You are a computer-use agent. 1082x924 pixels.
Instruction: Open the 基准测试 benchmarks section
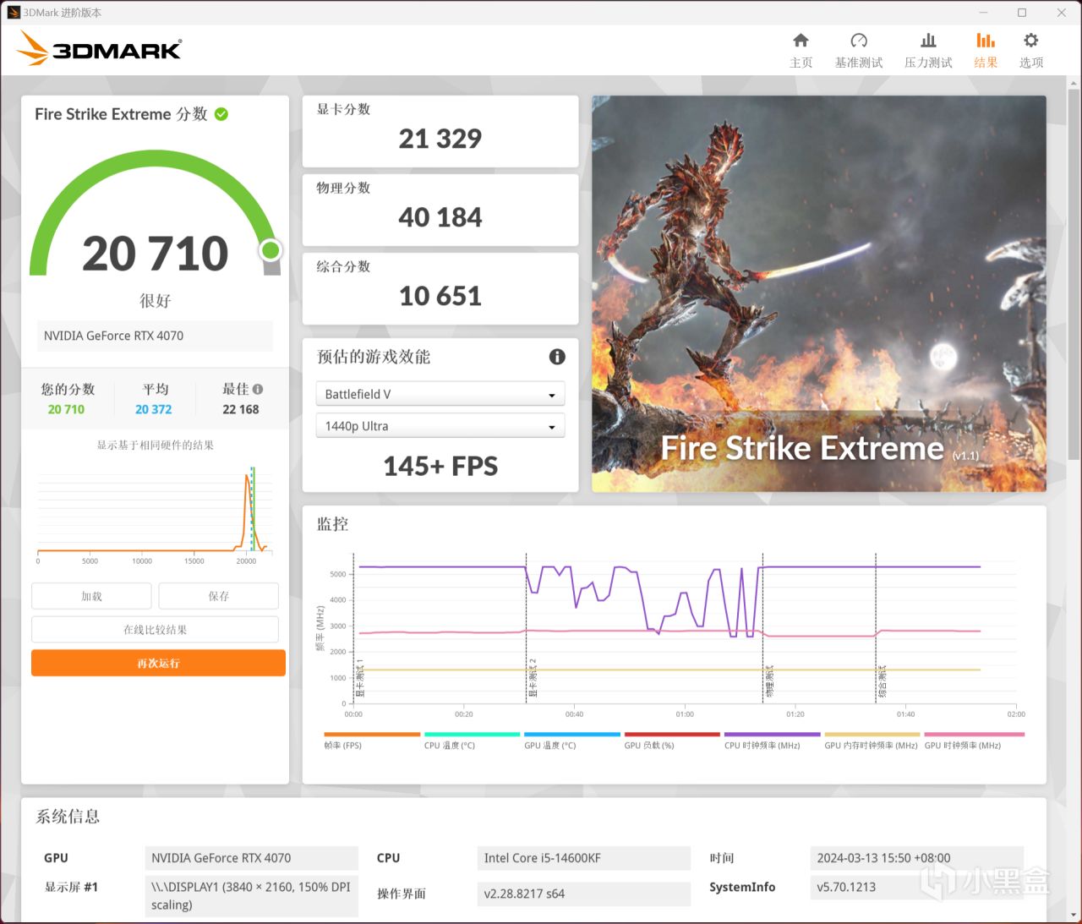[859, 51]
